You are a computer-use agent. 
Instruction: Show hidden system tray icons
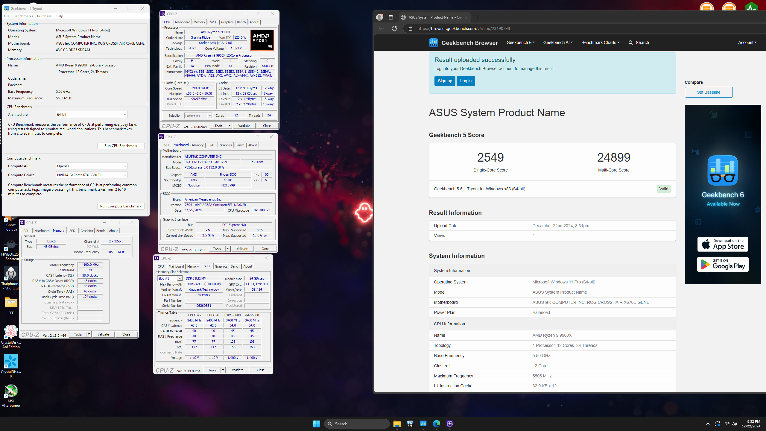pos(708,424)
